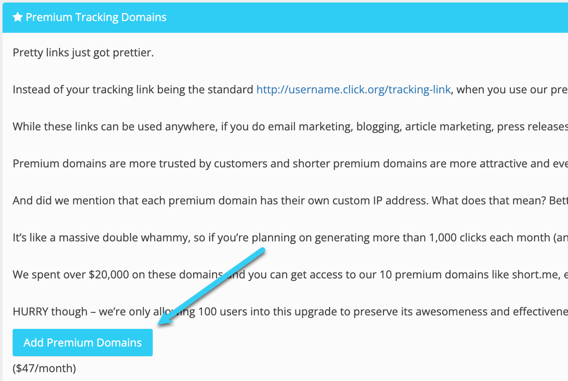This screenshot has height=381, width=568.
Task: Click the "massive double whammy" sentence
Action: [290, 238]
